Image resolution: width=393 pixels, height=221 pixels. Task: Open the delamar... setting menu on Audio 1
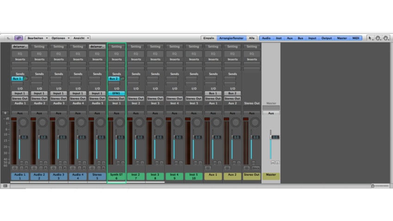(x=20, y=47)
